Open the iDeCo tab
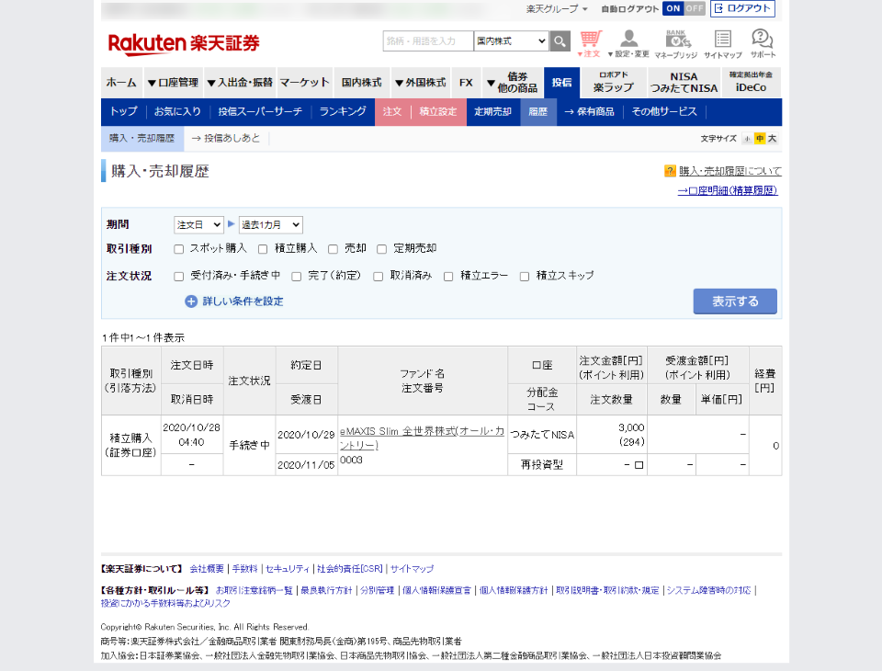The image size is (882, 671). 751,83
